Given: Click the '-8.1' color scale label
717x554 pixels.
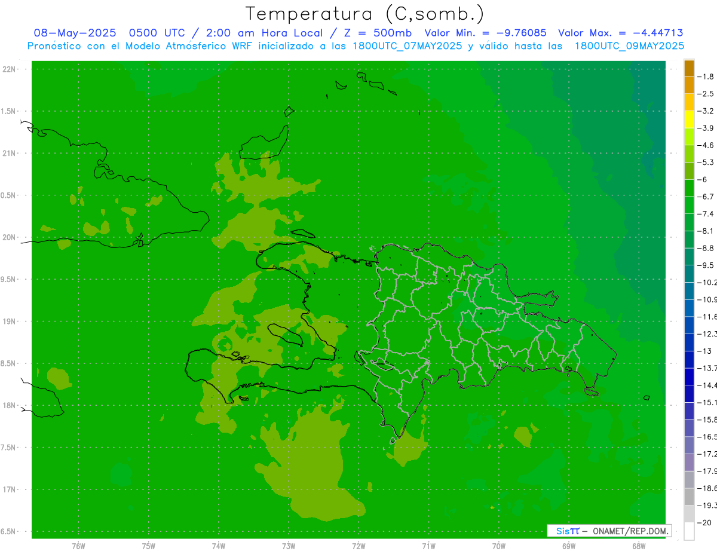Looking at the screenshot, I should (706, 231).
